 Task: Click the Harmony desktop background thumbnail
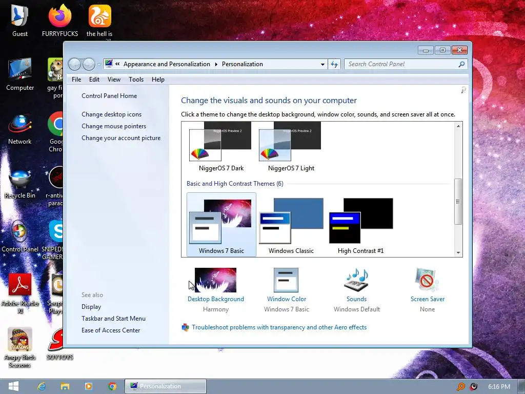215,280
